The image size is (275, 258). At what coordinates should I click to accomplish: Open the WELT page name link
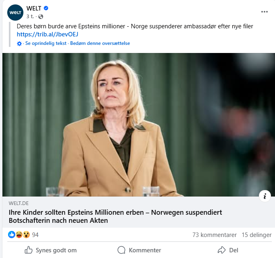34,8
